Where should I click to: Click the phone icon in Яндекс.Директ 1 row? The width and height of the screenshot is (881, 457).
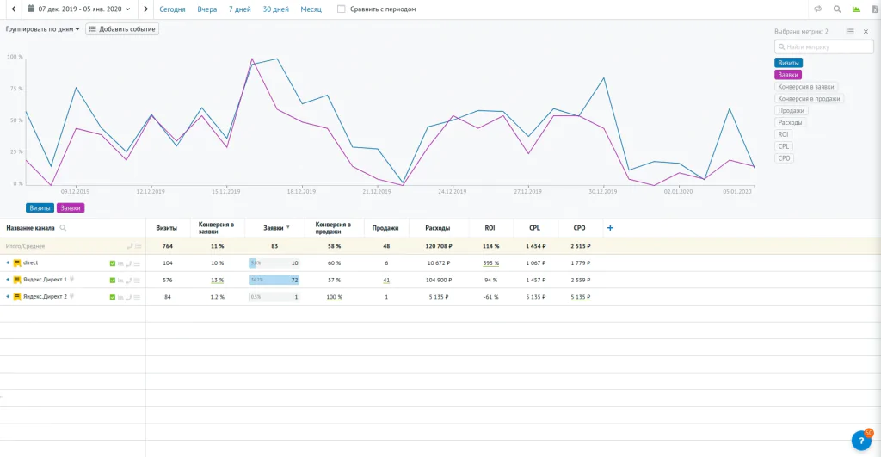129,281
